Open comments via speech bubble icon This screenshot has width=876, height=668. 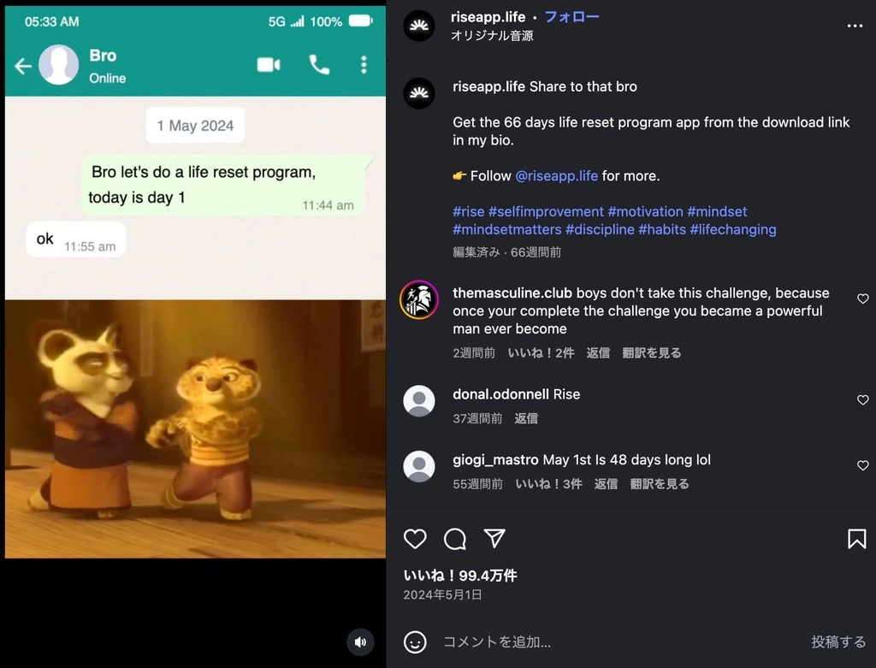point(455,539)
